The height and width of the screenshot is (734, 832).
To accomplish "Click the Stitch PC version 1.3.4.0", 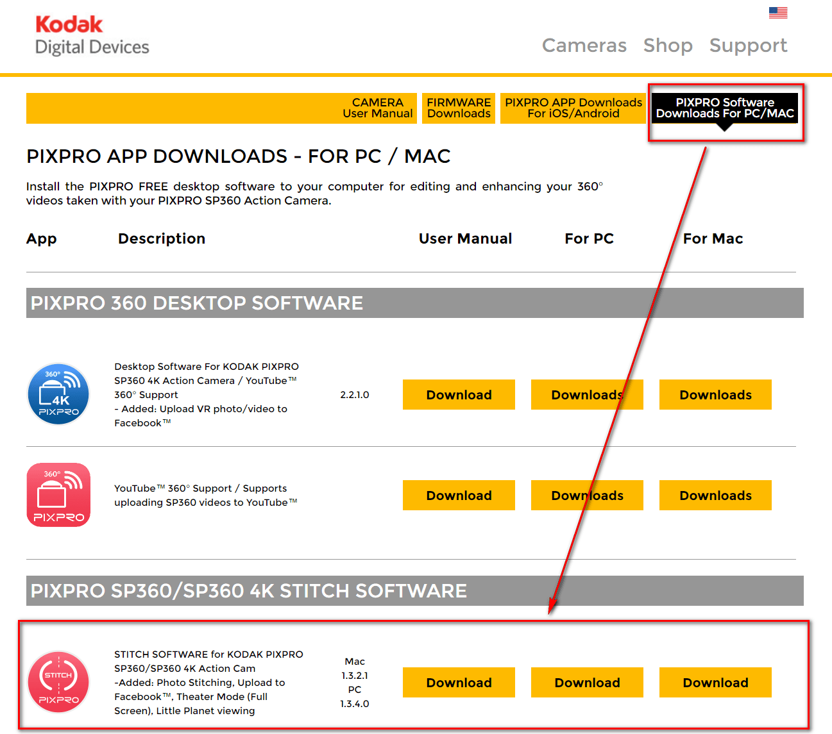I will [x=355, y=704].
